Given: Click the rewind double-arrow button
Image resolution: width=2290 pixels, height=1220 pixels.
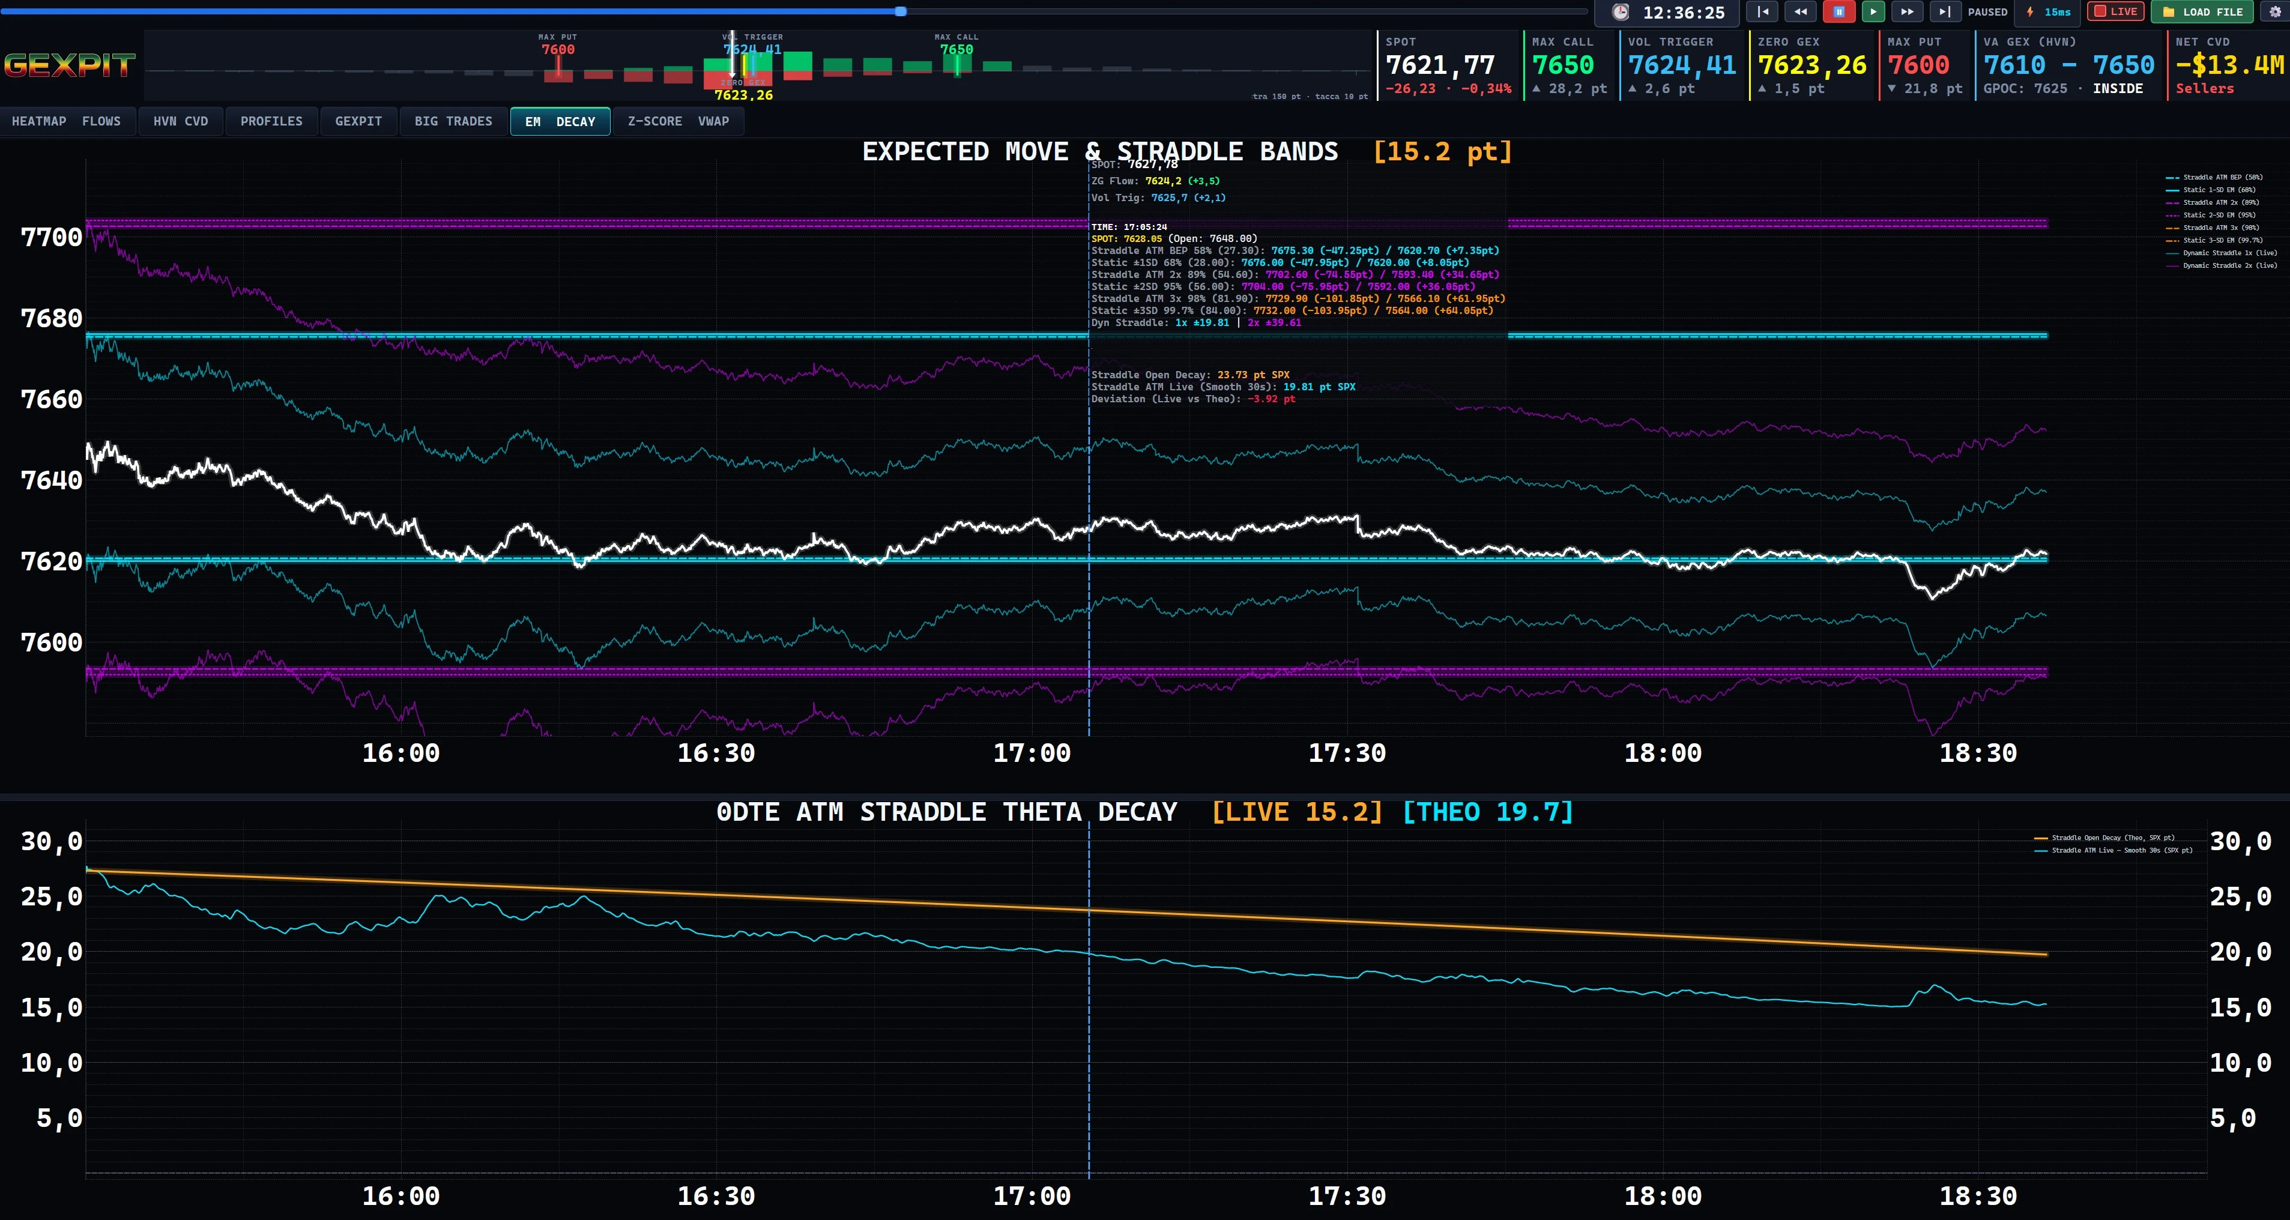Looking at the screenshot, I should [1800, 11].
